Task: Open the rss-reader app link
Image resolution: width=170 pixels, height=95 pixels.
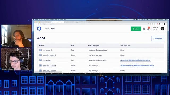Action: 47,60
